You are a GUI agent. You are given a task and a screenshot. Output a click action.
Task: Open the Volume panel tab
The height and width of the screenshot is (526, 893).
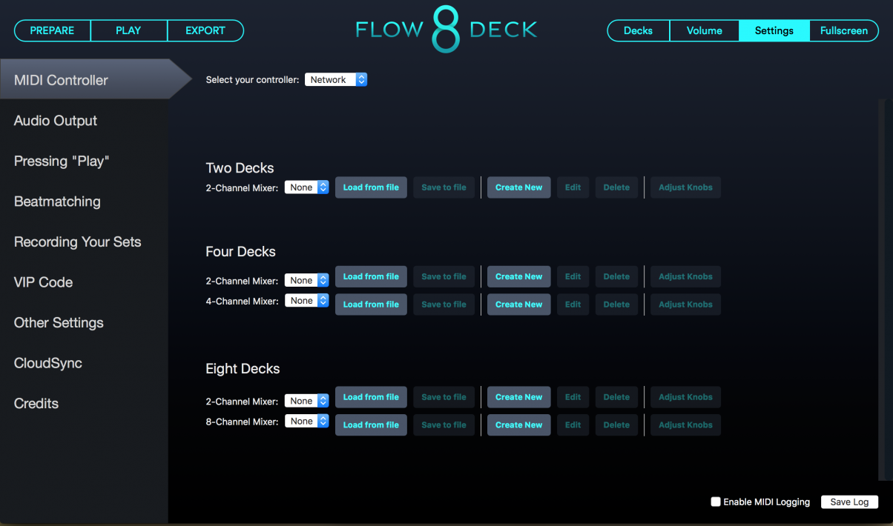click(705, 30)
